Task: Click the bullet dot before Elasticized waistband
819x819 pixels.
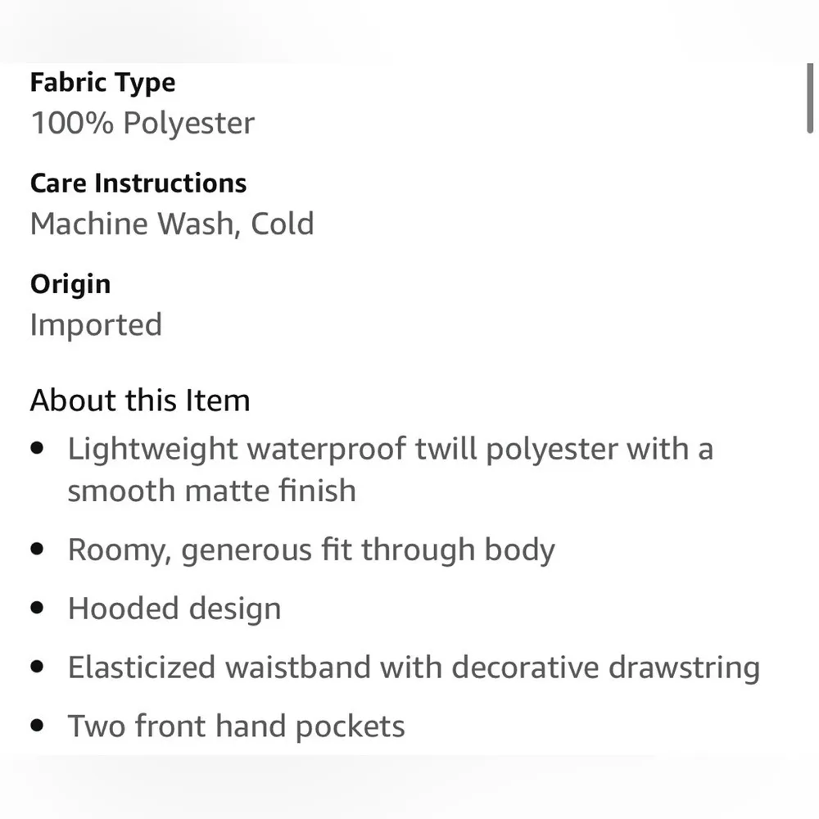Action: [x=37, y=667]
